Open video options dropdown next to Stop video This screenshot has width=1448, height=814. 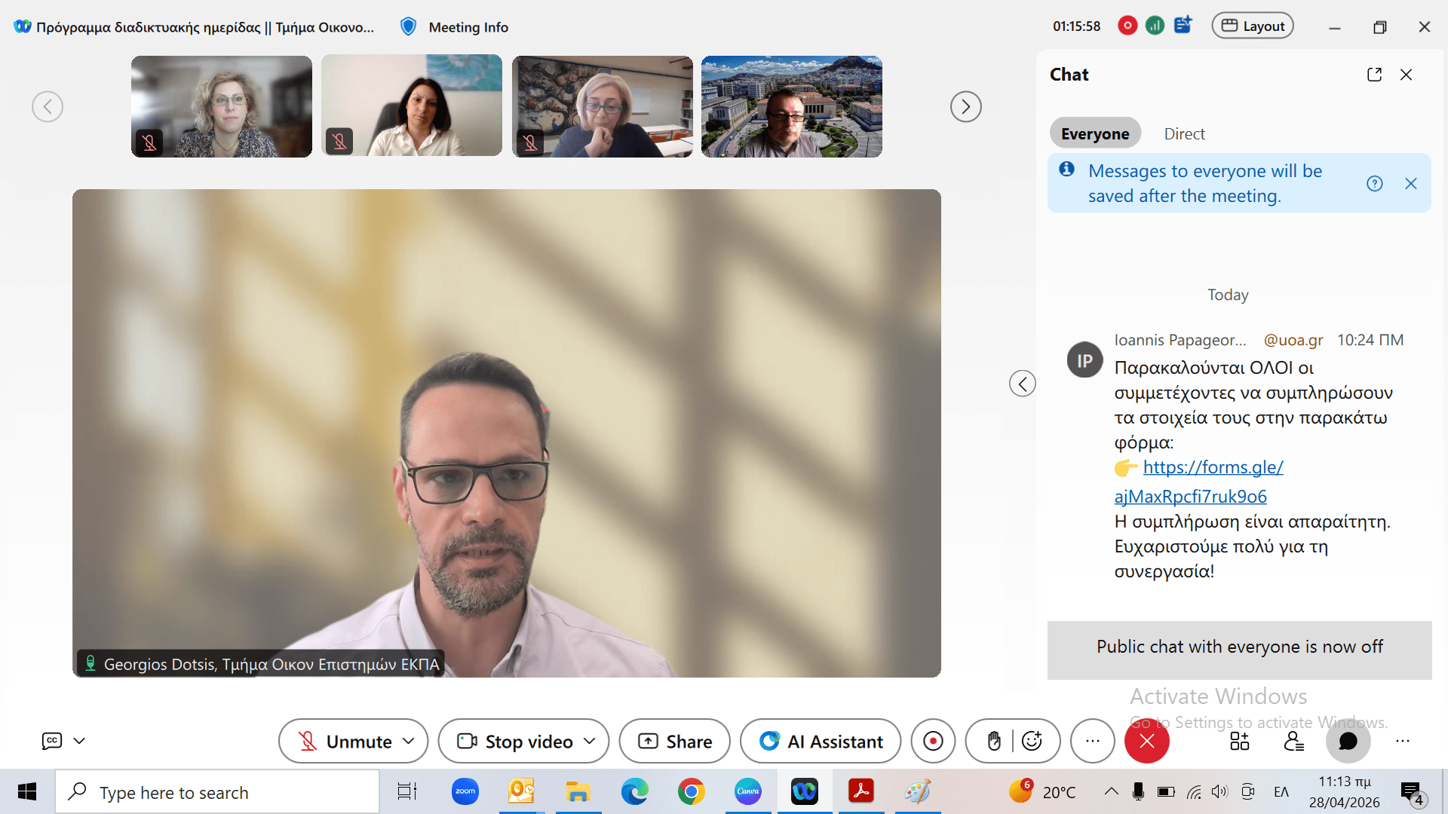(x=590, y=741)
